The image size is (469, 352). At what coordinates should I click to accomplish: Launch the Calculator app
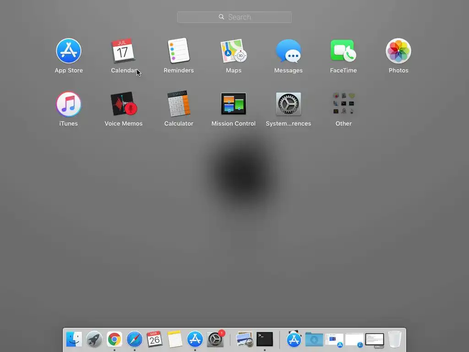[179, 104]
